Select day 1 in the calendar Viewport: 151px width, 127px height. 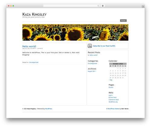118,68
